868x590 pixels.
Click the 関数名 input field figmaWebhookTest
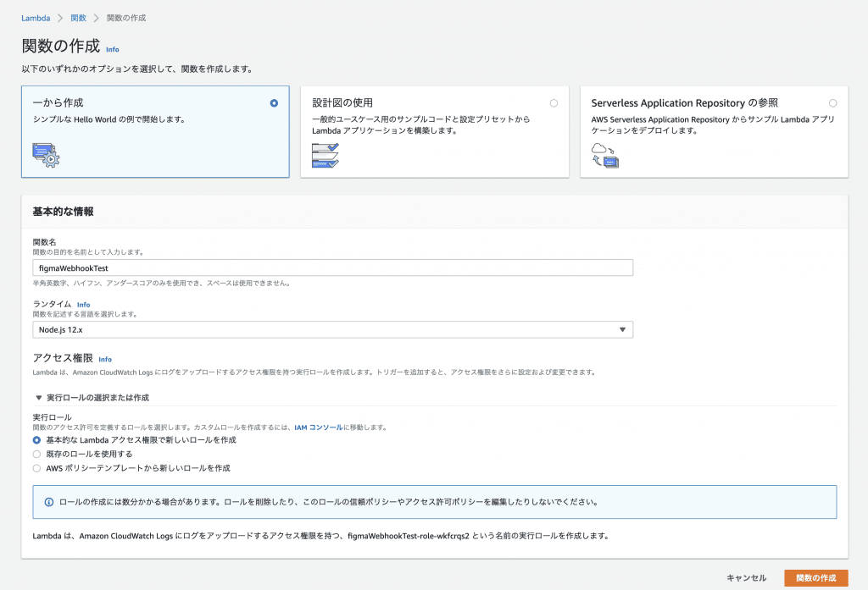pyautogui.click(x=332, y=267)
